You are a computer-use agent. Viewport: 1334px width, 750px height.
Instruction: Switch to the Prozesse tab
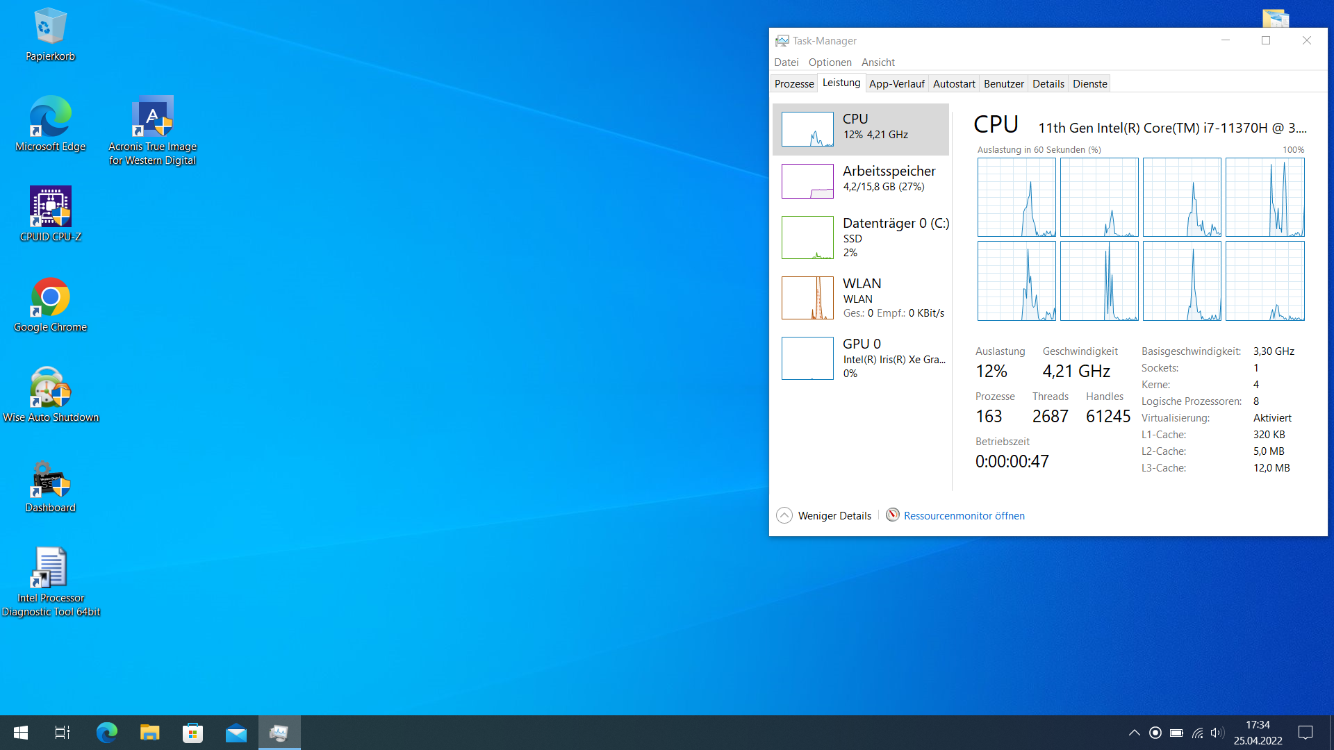pyautogui.click(x=793, y=84)
